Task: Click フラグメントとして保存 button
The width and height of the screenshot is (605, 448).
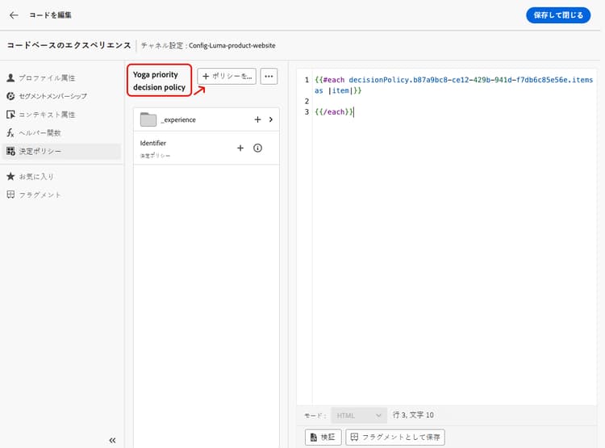Action: coord(395,438)
